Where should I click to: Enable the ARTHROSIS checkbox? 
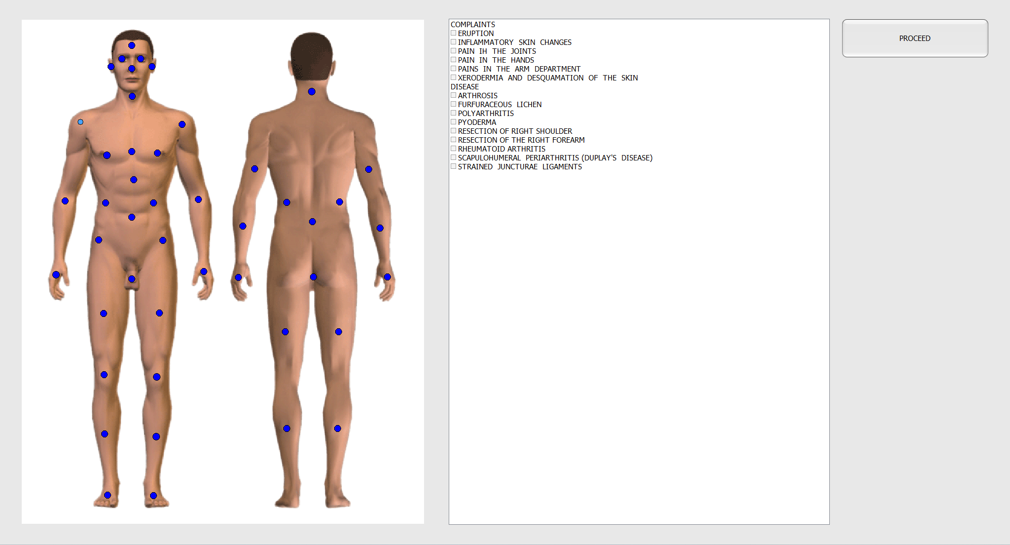(453, 95)
